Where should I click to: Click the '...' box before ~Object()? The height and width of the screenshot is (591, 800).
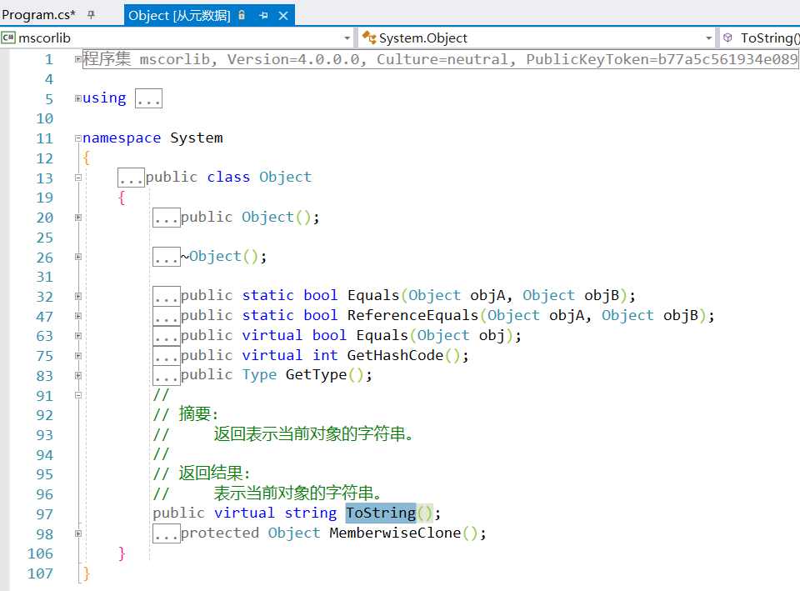(x=167, y=257)
